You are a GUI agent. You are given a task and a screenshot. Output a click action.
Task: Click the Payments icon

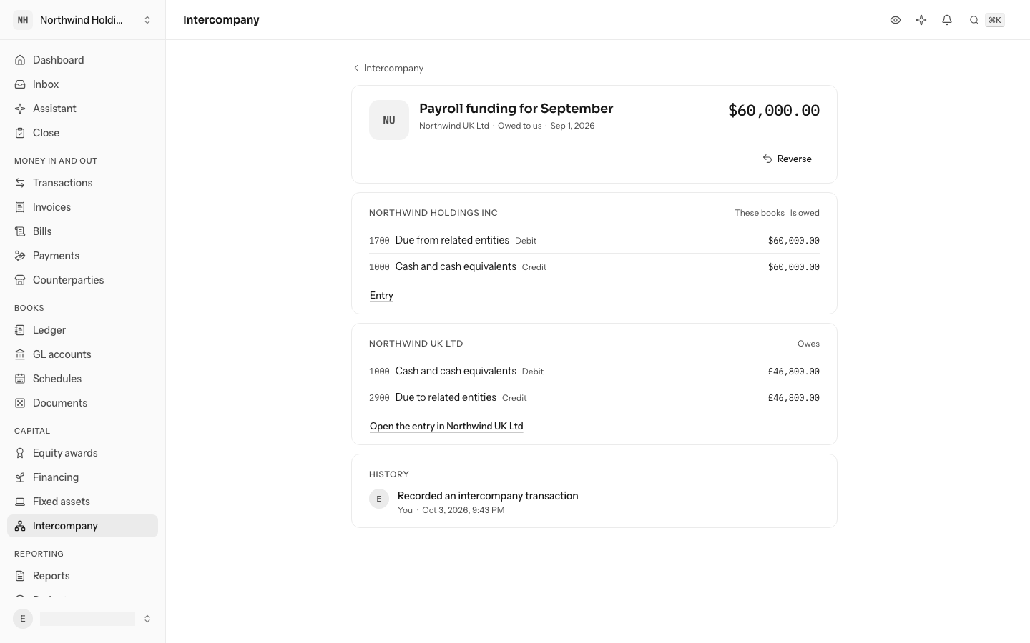point(20,256)
